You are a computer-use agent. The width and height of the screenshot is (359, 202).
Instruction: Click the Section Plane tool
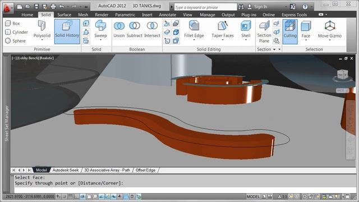click(x=264, y=31)
